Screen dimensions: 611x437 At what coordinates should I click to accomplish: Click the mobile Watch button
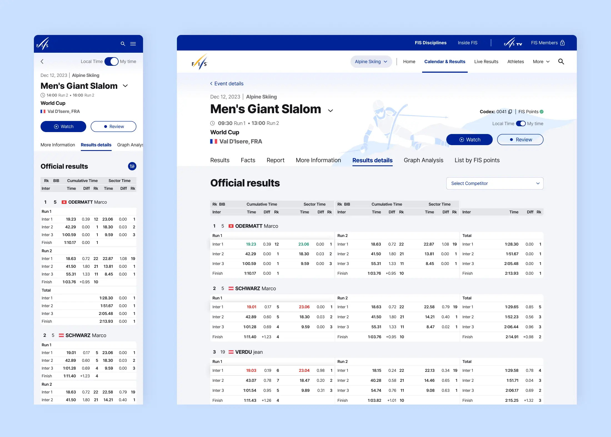pos(63,127)
